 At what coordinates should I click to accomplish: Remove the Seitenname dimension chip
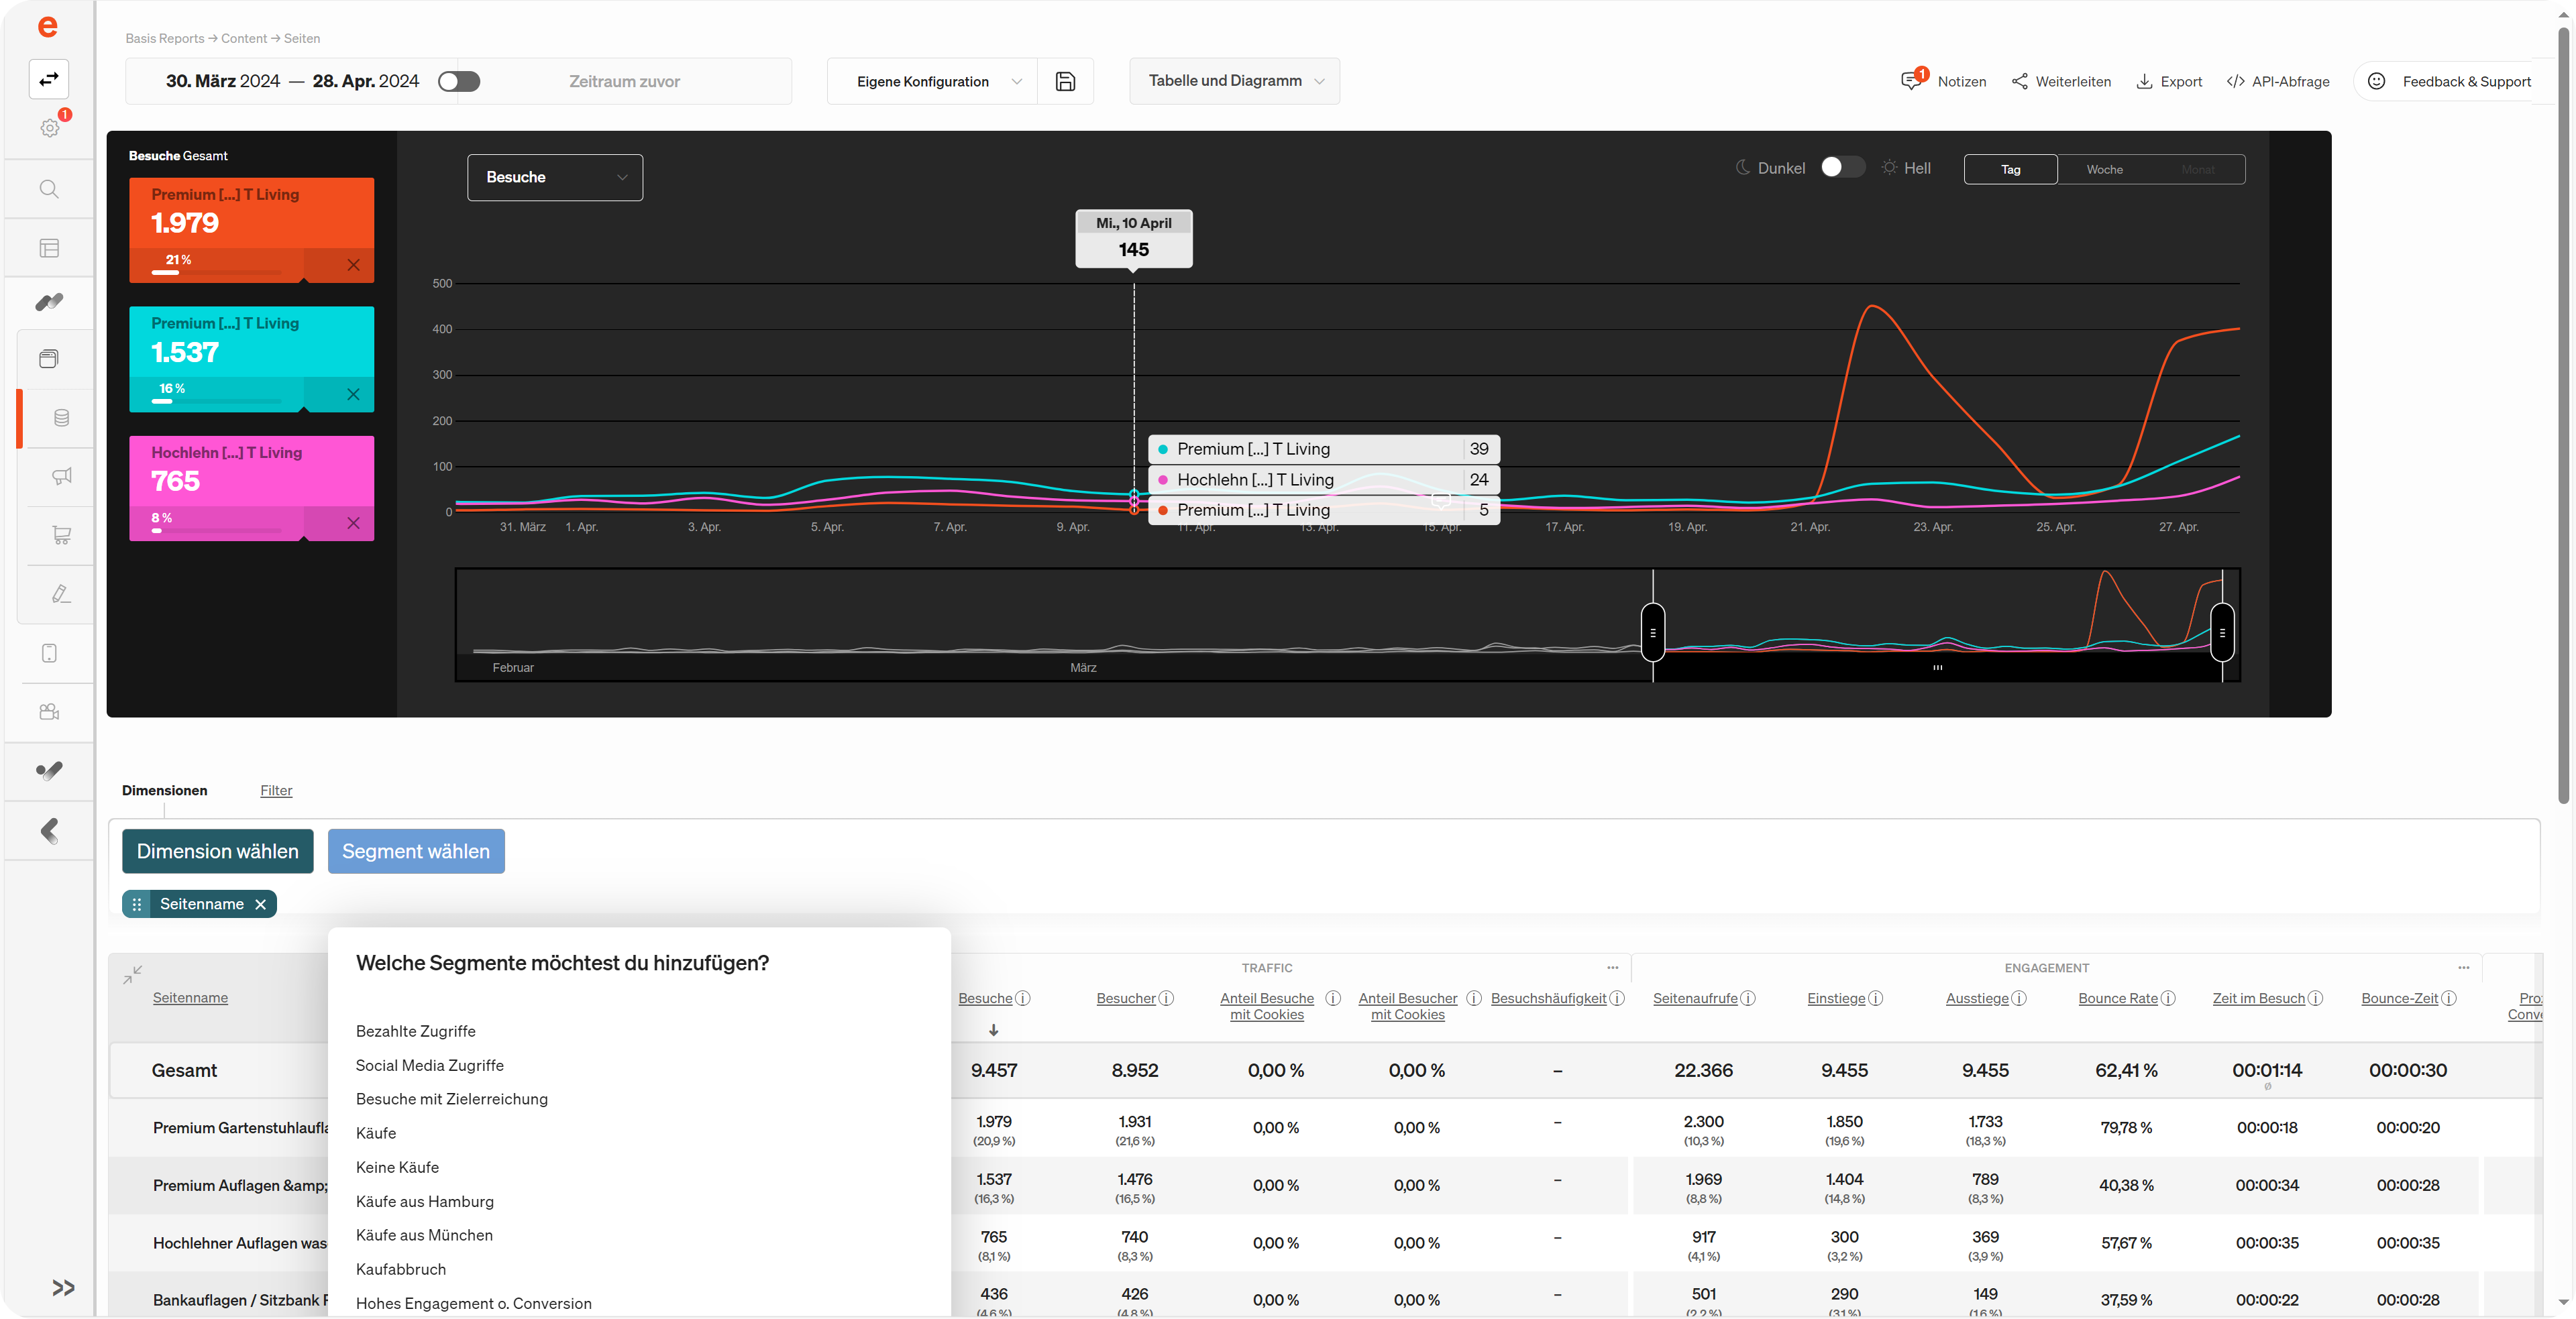tap(261, 905)
